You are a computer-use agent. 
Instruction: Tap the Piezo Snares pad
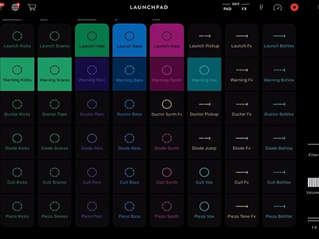(54, 210)
